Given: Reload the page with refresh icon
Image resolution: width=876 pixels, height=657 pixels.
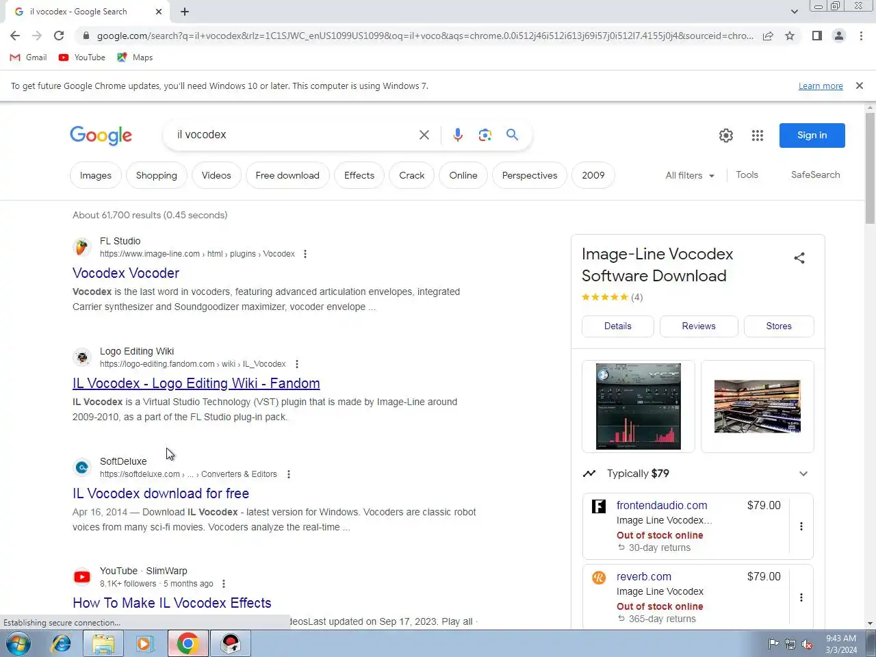Looking at the screenshot, I should 59,36.
